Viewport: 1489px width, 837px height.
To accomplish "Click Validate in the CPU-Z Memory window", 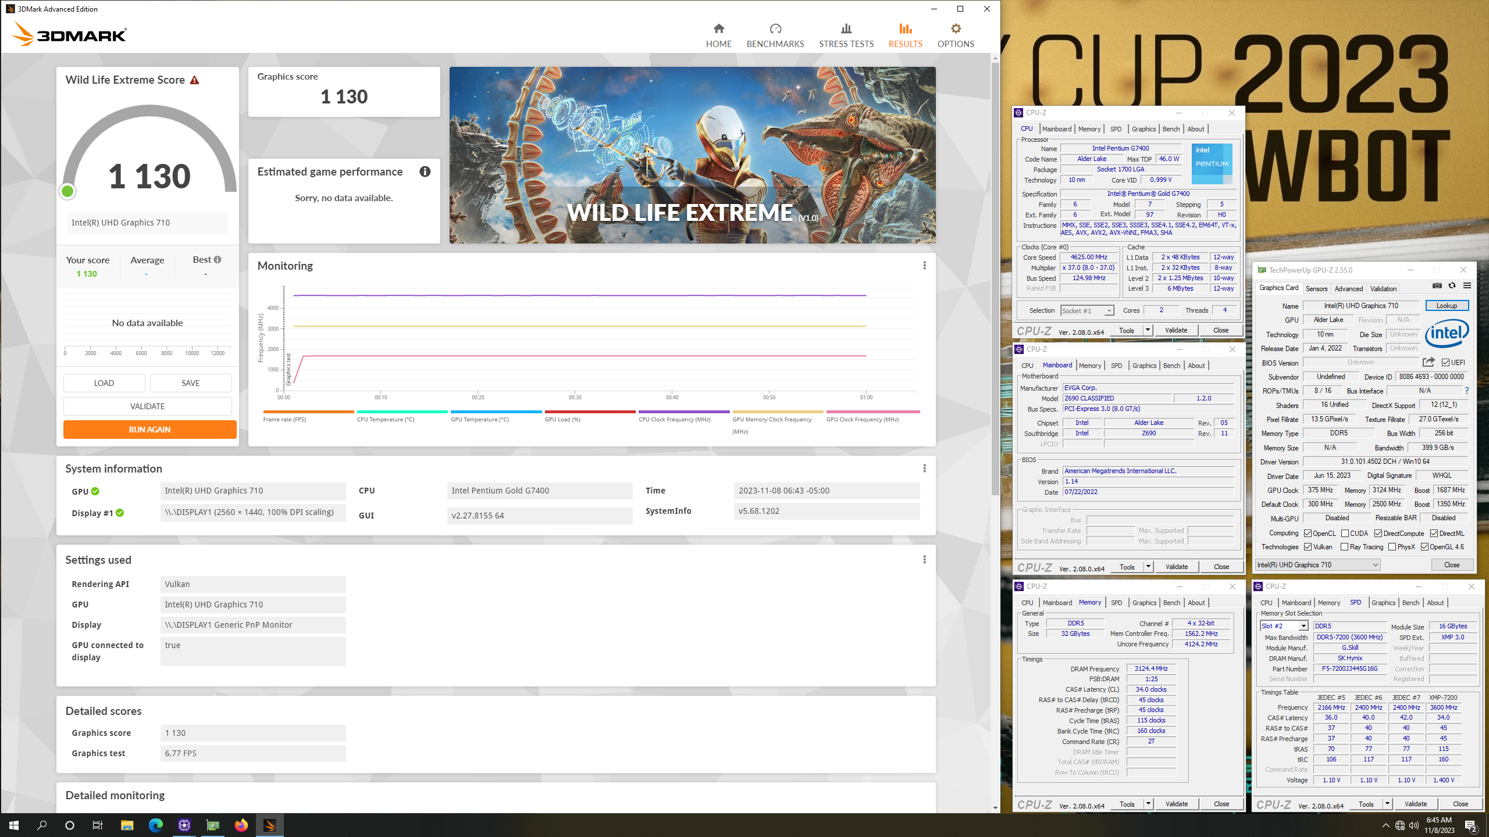I will pyautogui.click(x=1177, y=804).
